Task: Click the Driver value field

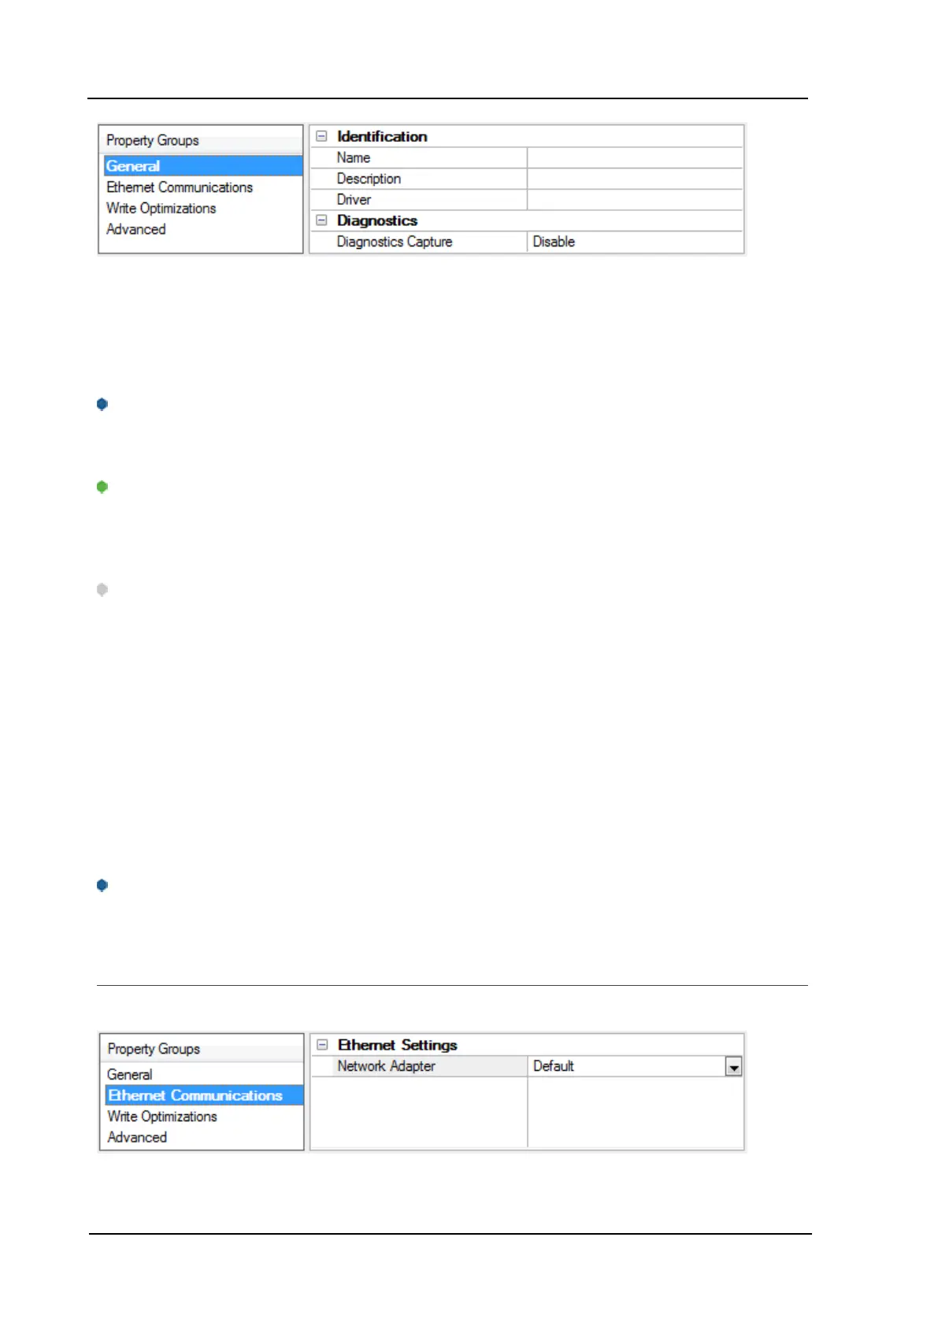Action: [635, 200]
